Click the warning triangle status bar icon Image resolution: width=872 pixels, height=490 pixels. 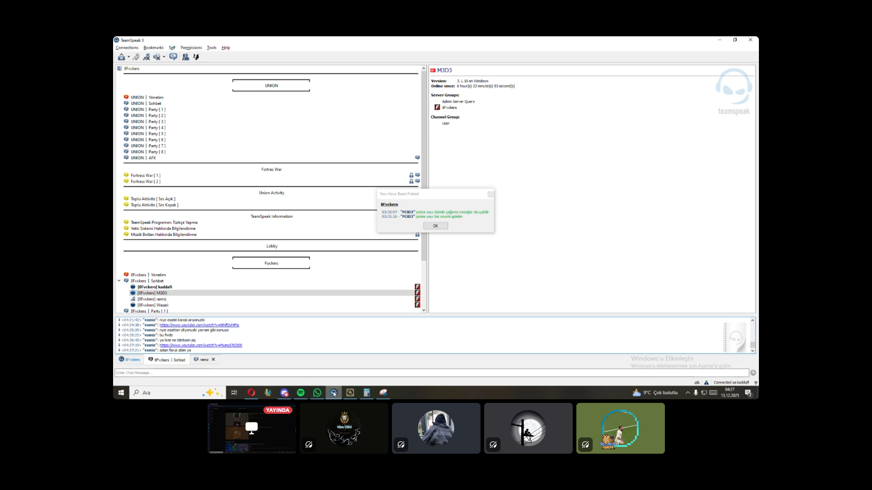click(x=706, y=382)
